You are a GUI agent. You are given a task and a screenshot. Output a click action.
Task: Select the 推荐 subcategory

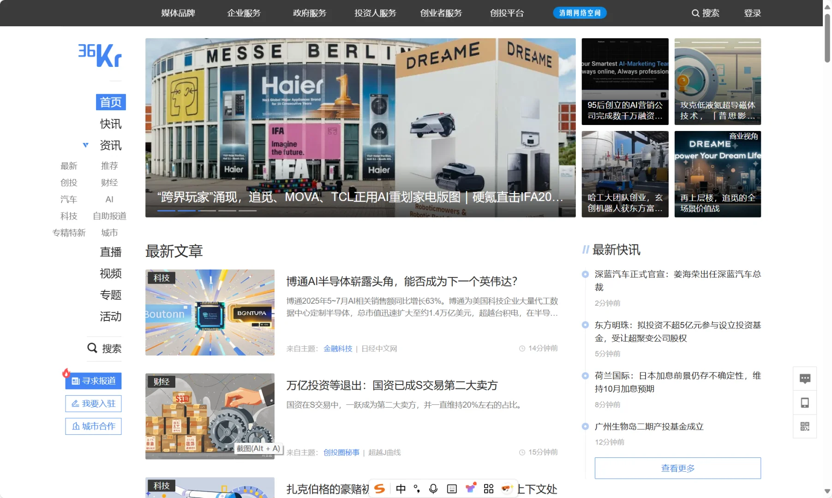click(x=109, y=166)
